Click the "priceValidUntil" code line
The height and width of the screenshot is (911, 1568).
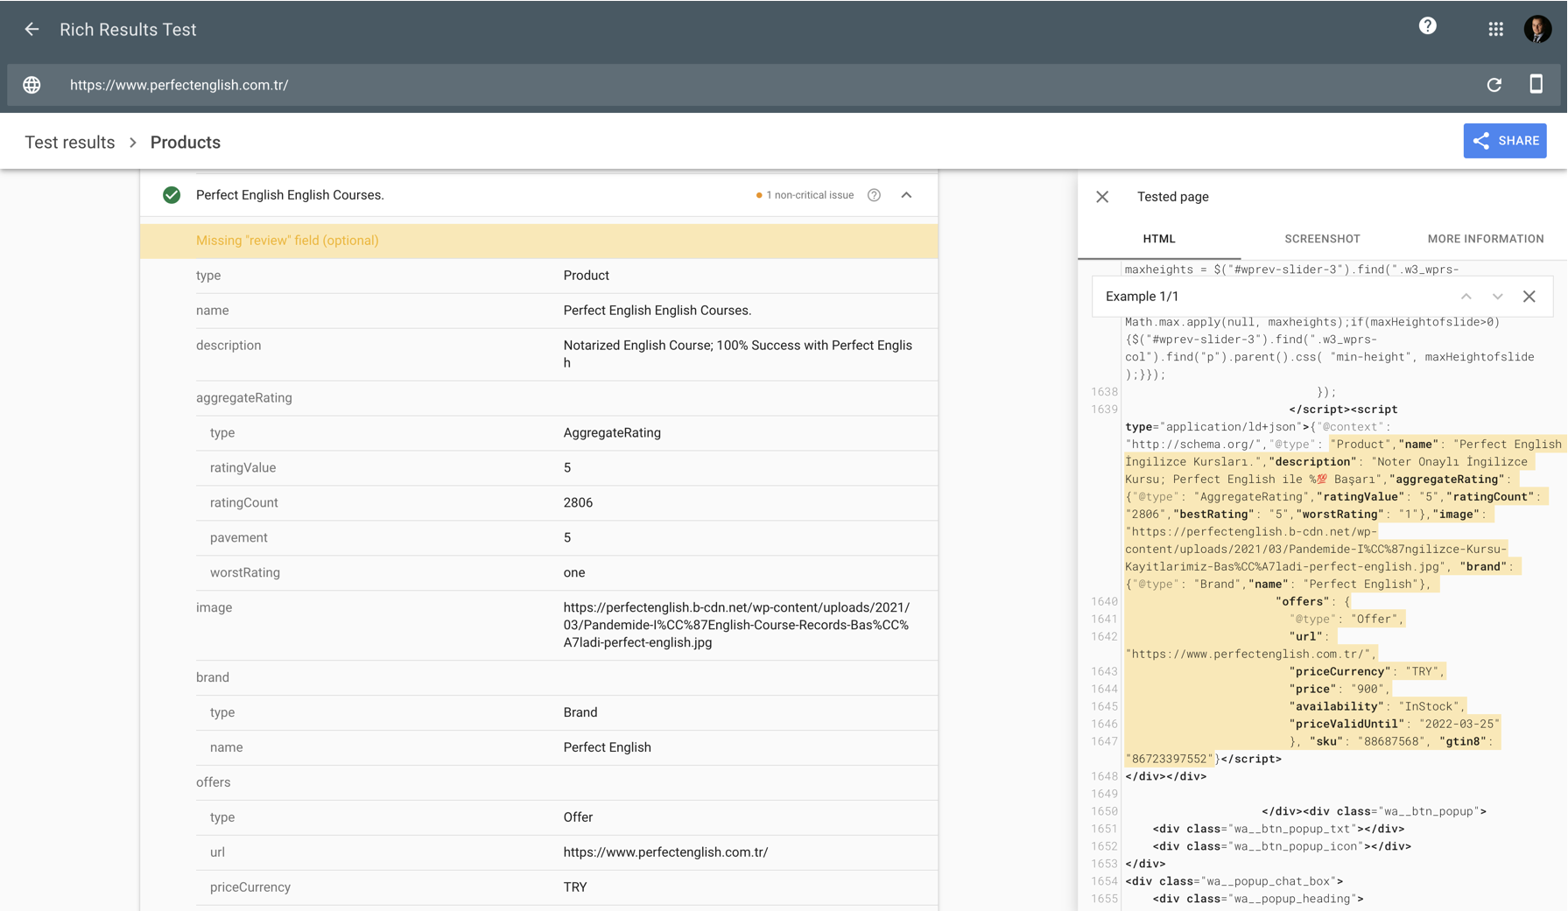[x=1395, y=724]
